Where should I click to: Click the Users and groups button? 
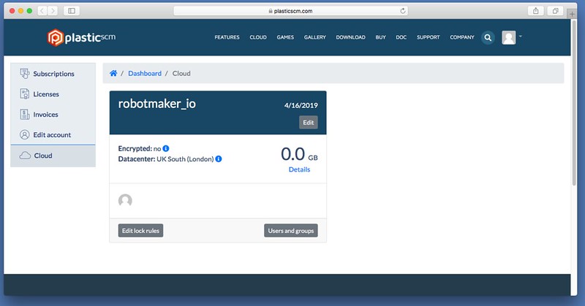pos(291,231)
